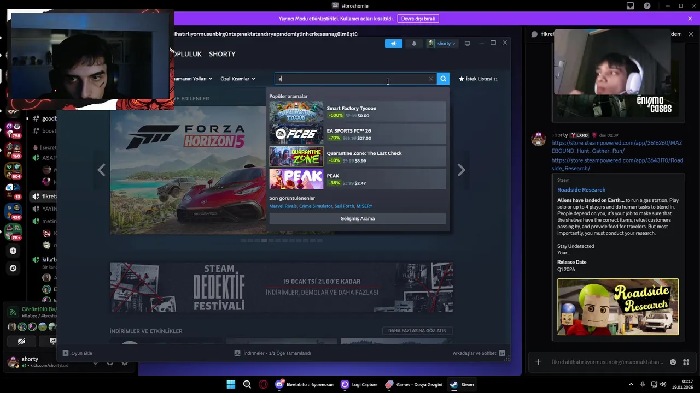Screen dimensions: 700x393
Task: Open Steam notifications bell
Action: pos(414,44)
